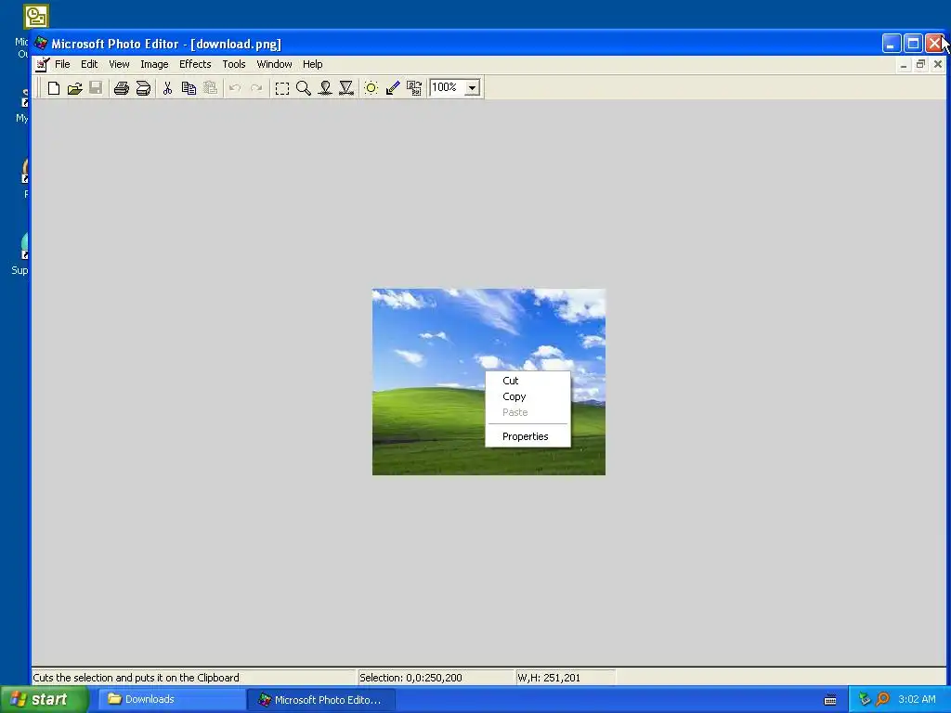Click the Paste clipboard toolbar icon

210,88
